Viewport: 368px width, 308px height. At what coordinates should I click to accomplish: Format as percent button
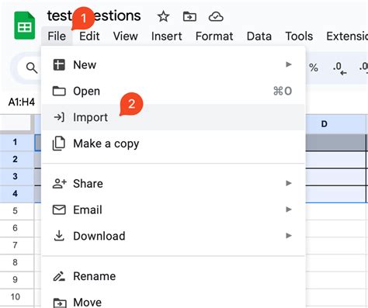[x=314, y=67]
